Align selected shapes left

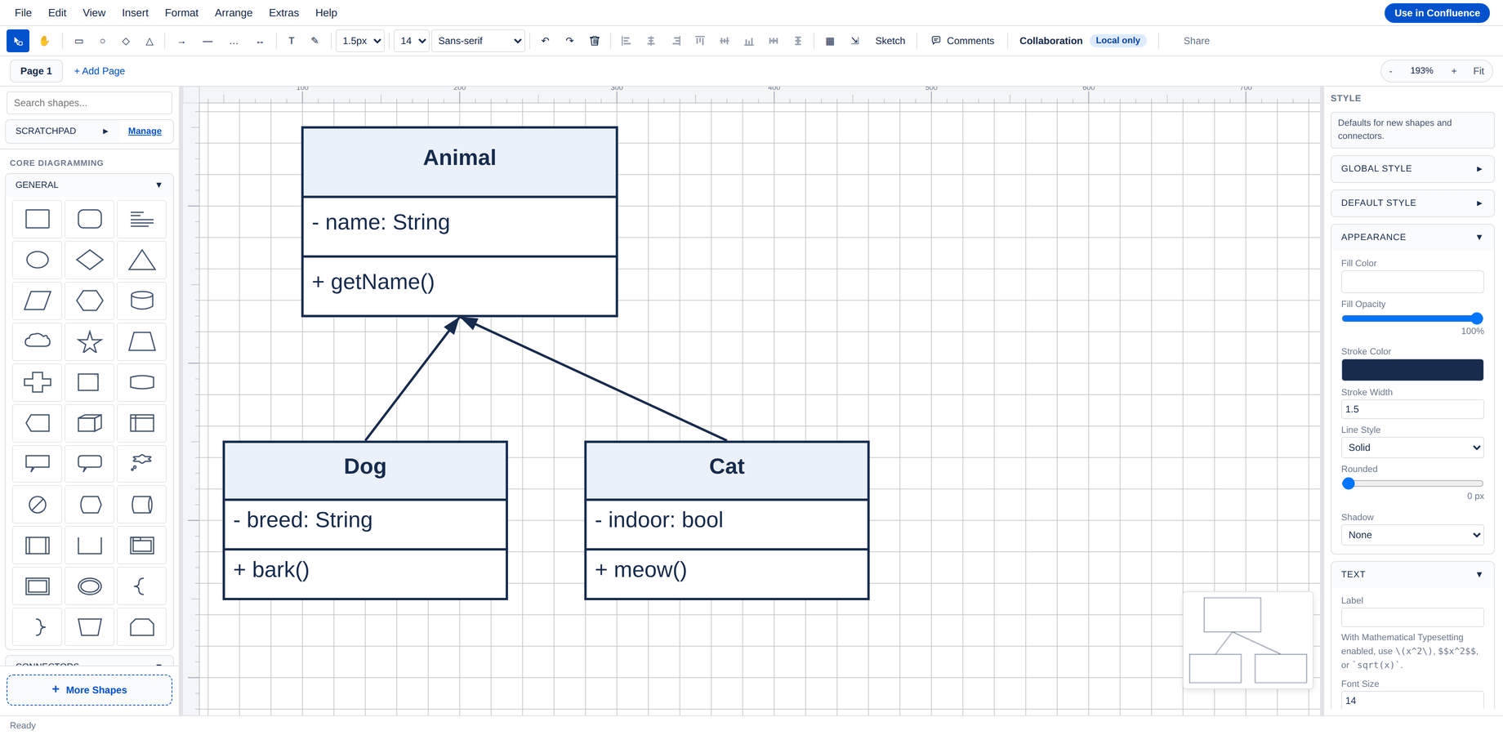[627, 41]
